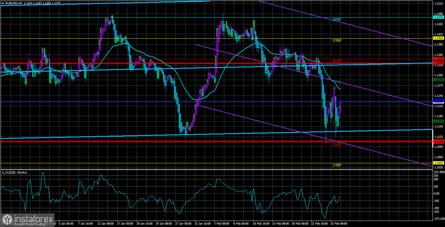Viewport: 445px width, 227px height.
Task: Click the yellow 1.1047 price tag
Action: pyautogui.click(x=439, y=163)
